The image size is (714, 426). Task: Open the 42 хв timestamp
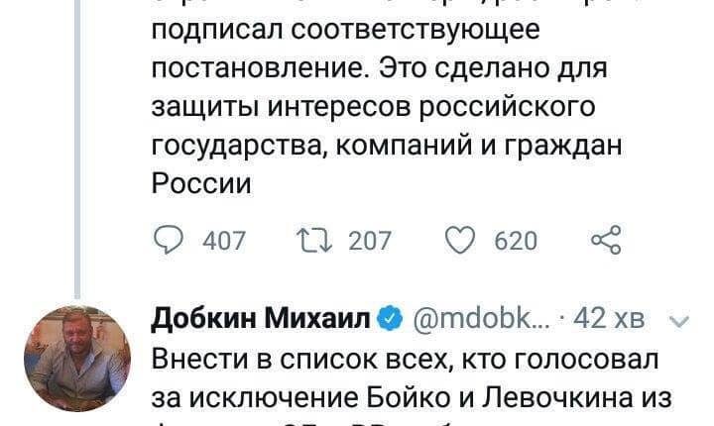(609, 318)
